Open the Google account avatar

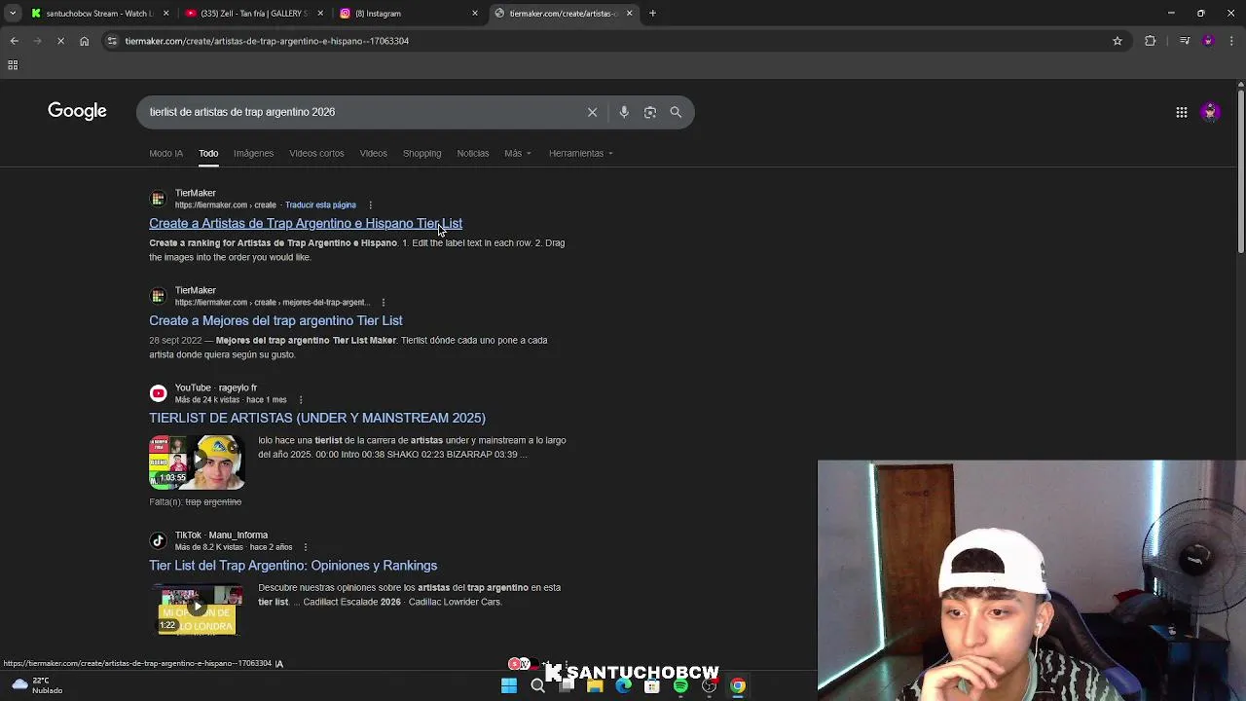tap(1210, 112)
